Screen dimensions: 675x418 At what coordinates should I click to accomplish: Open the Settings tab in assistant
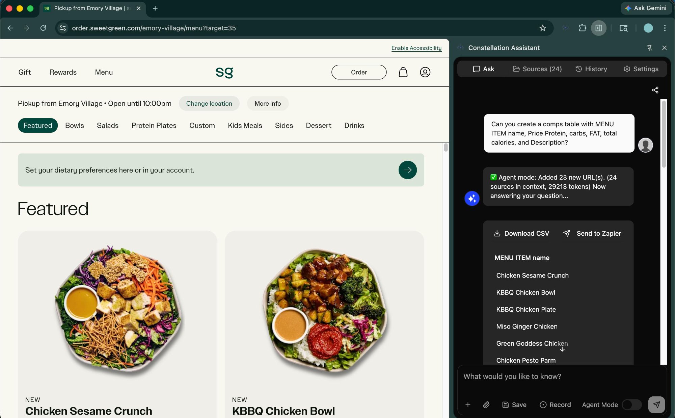[641, 69]
